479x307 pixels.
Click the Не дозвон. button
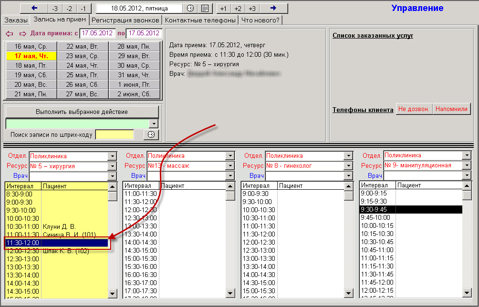(x=414, y=109)
